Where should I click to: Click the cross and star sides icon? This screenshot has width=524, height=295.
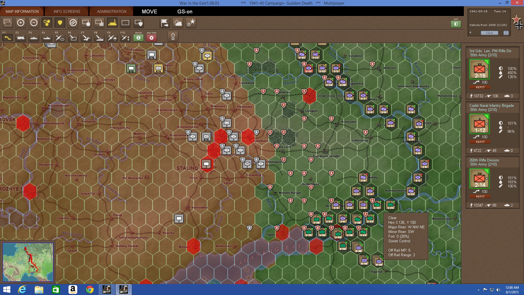tap(191, 23)
